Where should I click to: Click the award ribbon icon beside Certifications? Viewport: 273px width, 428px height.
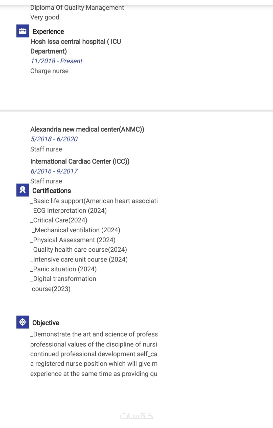point(22,190)
